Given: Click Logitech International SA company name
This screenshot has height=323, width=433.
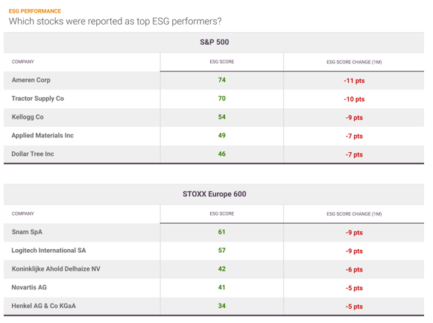Looking at the screenshot, I should 48,251.
